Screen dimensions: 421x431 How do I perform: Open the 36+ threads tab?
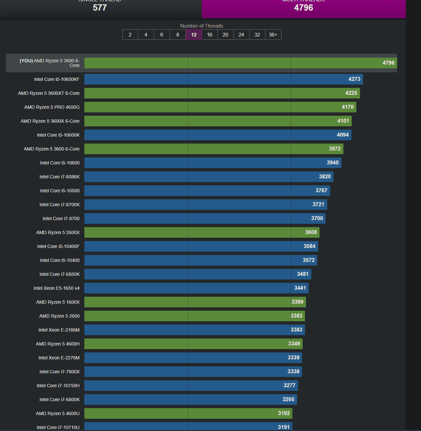coord(273,34)
